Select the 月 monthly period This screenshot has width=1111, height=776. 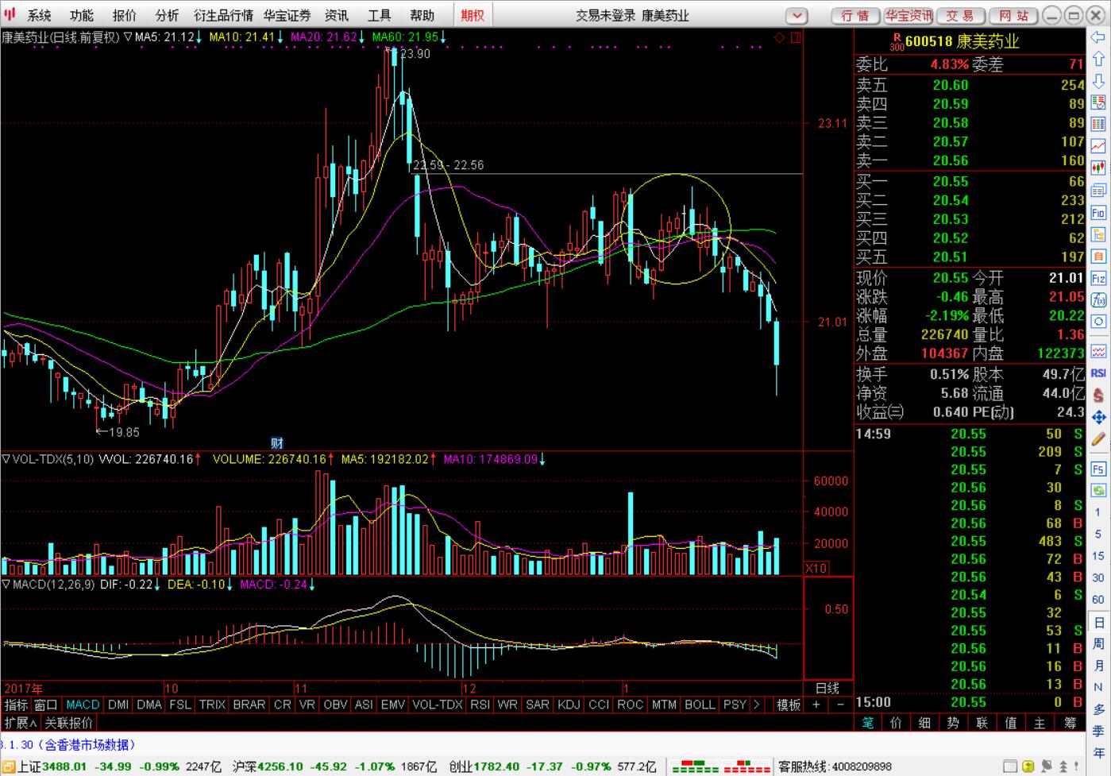pyautogui.click(x=1098, y=666)
